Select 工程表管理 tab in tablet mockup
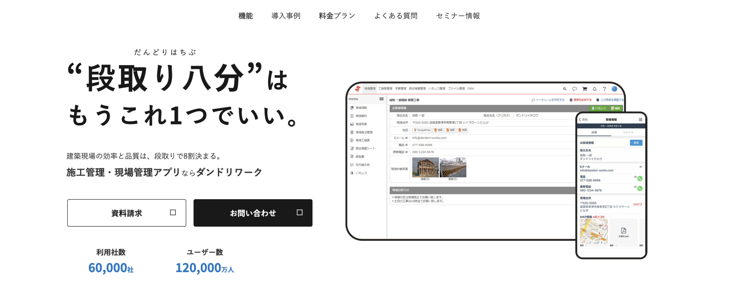Image resolution: width=738 pixels, height=281 pixels. click(x=385, y=89)
